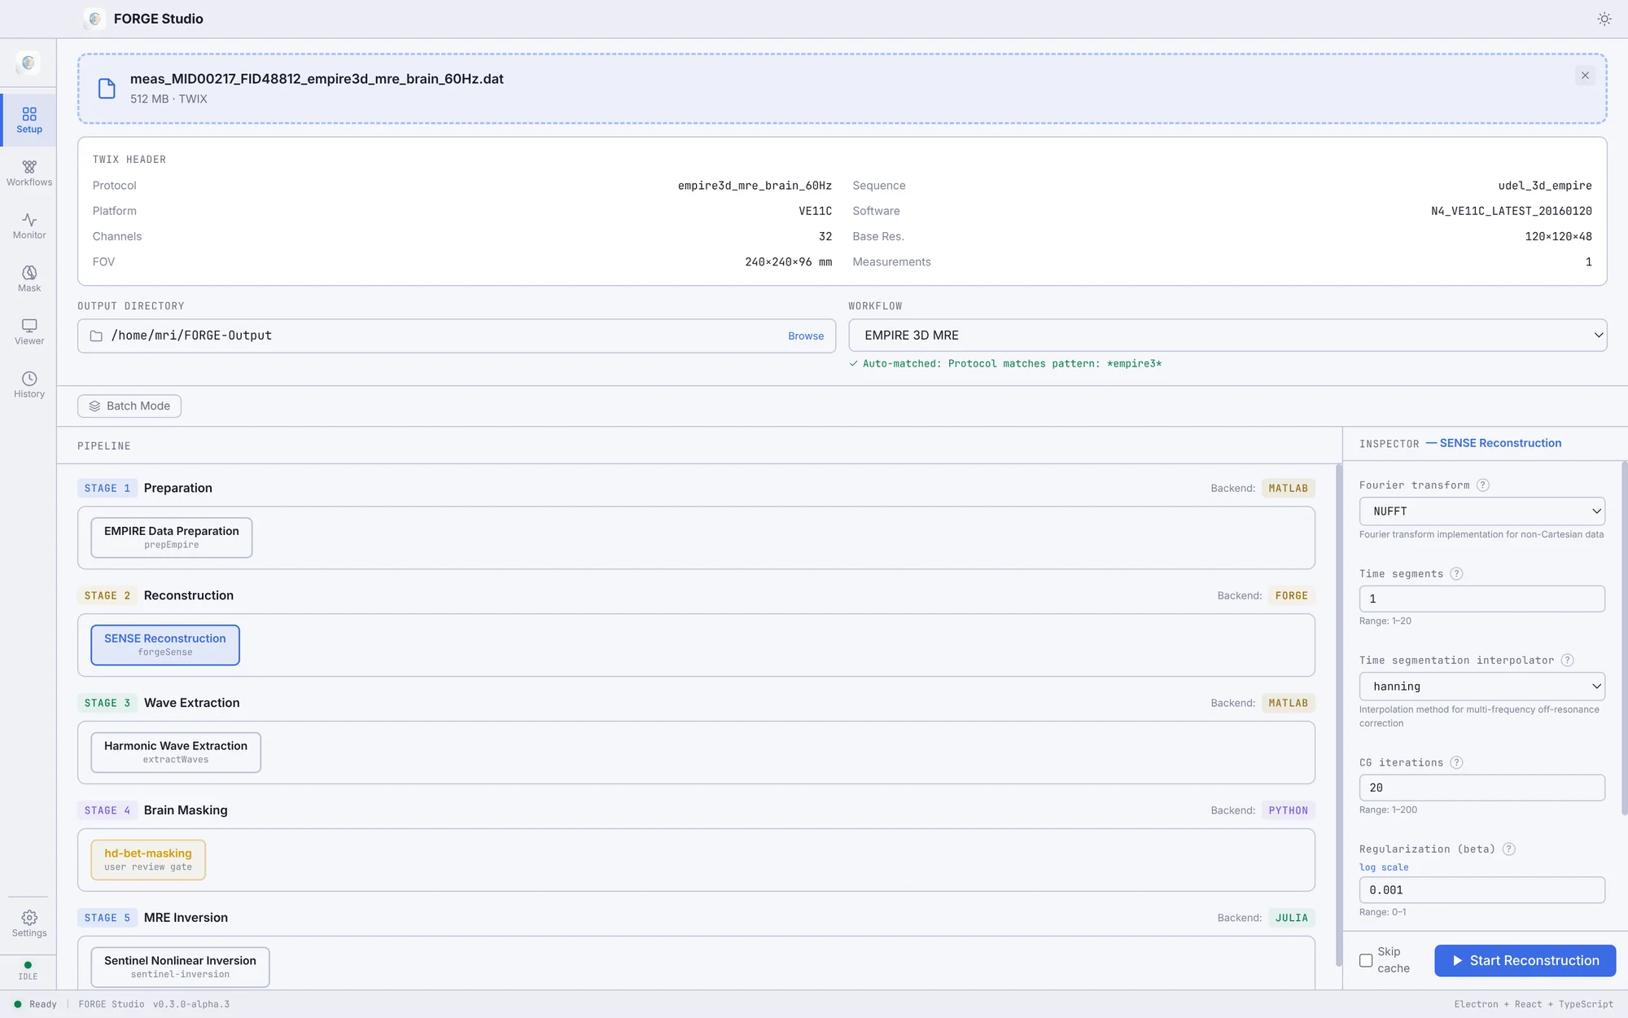Toggle Batch Mode
This screenshot has height=1018, width=1628.
[x=129, y=406]
